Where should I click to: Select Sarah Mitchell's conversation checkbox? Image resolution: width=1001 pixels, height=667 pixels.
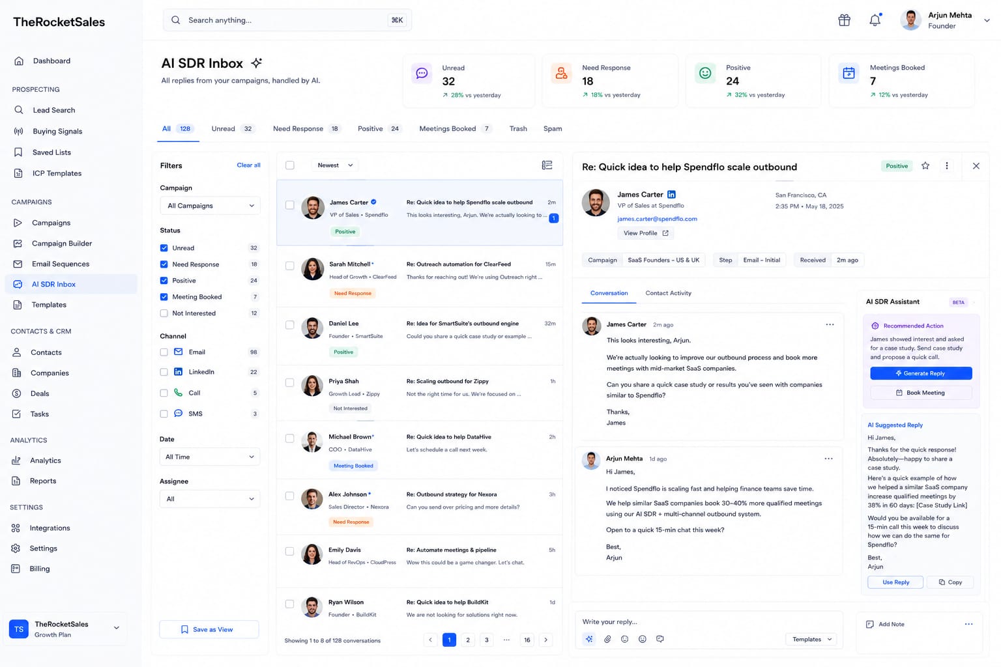click(x=290, y=266)
